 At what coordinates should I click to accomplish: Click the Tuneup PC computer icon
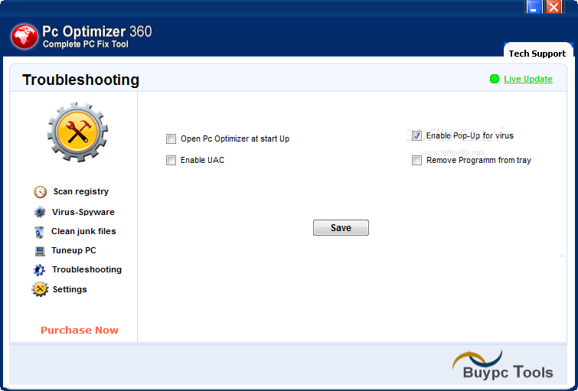click(x=40, y=251)
